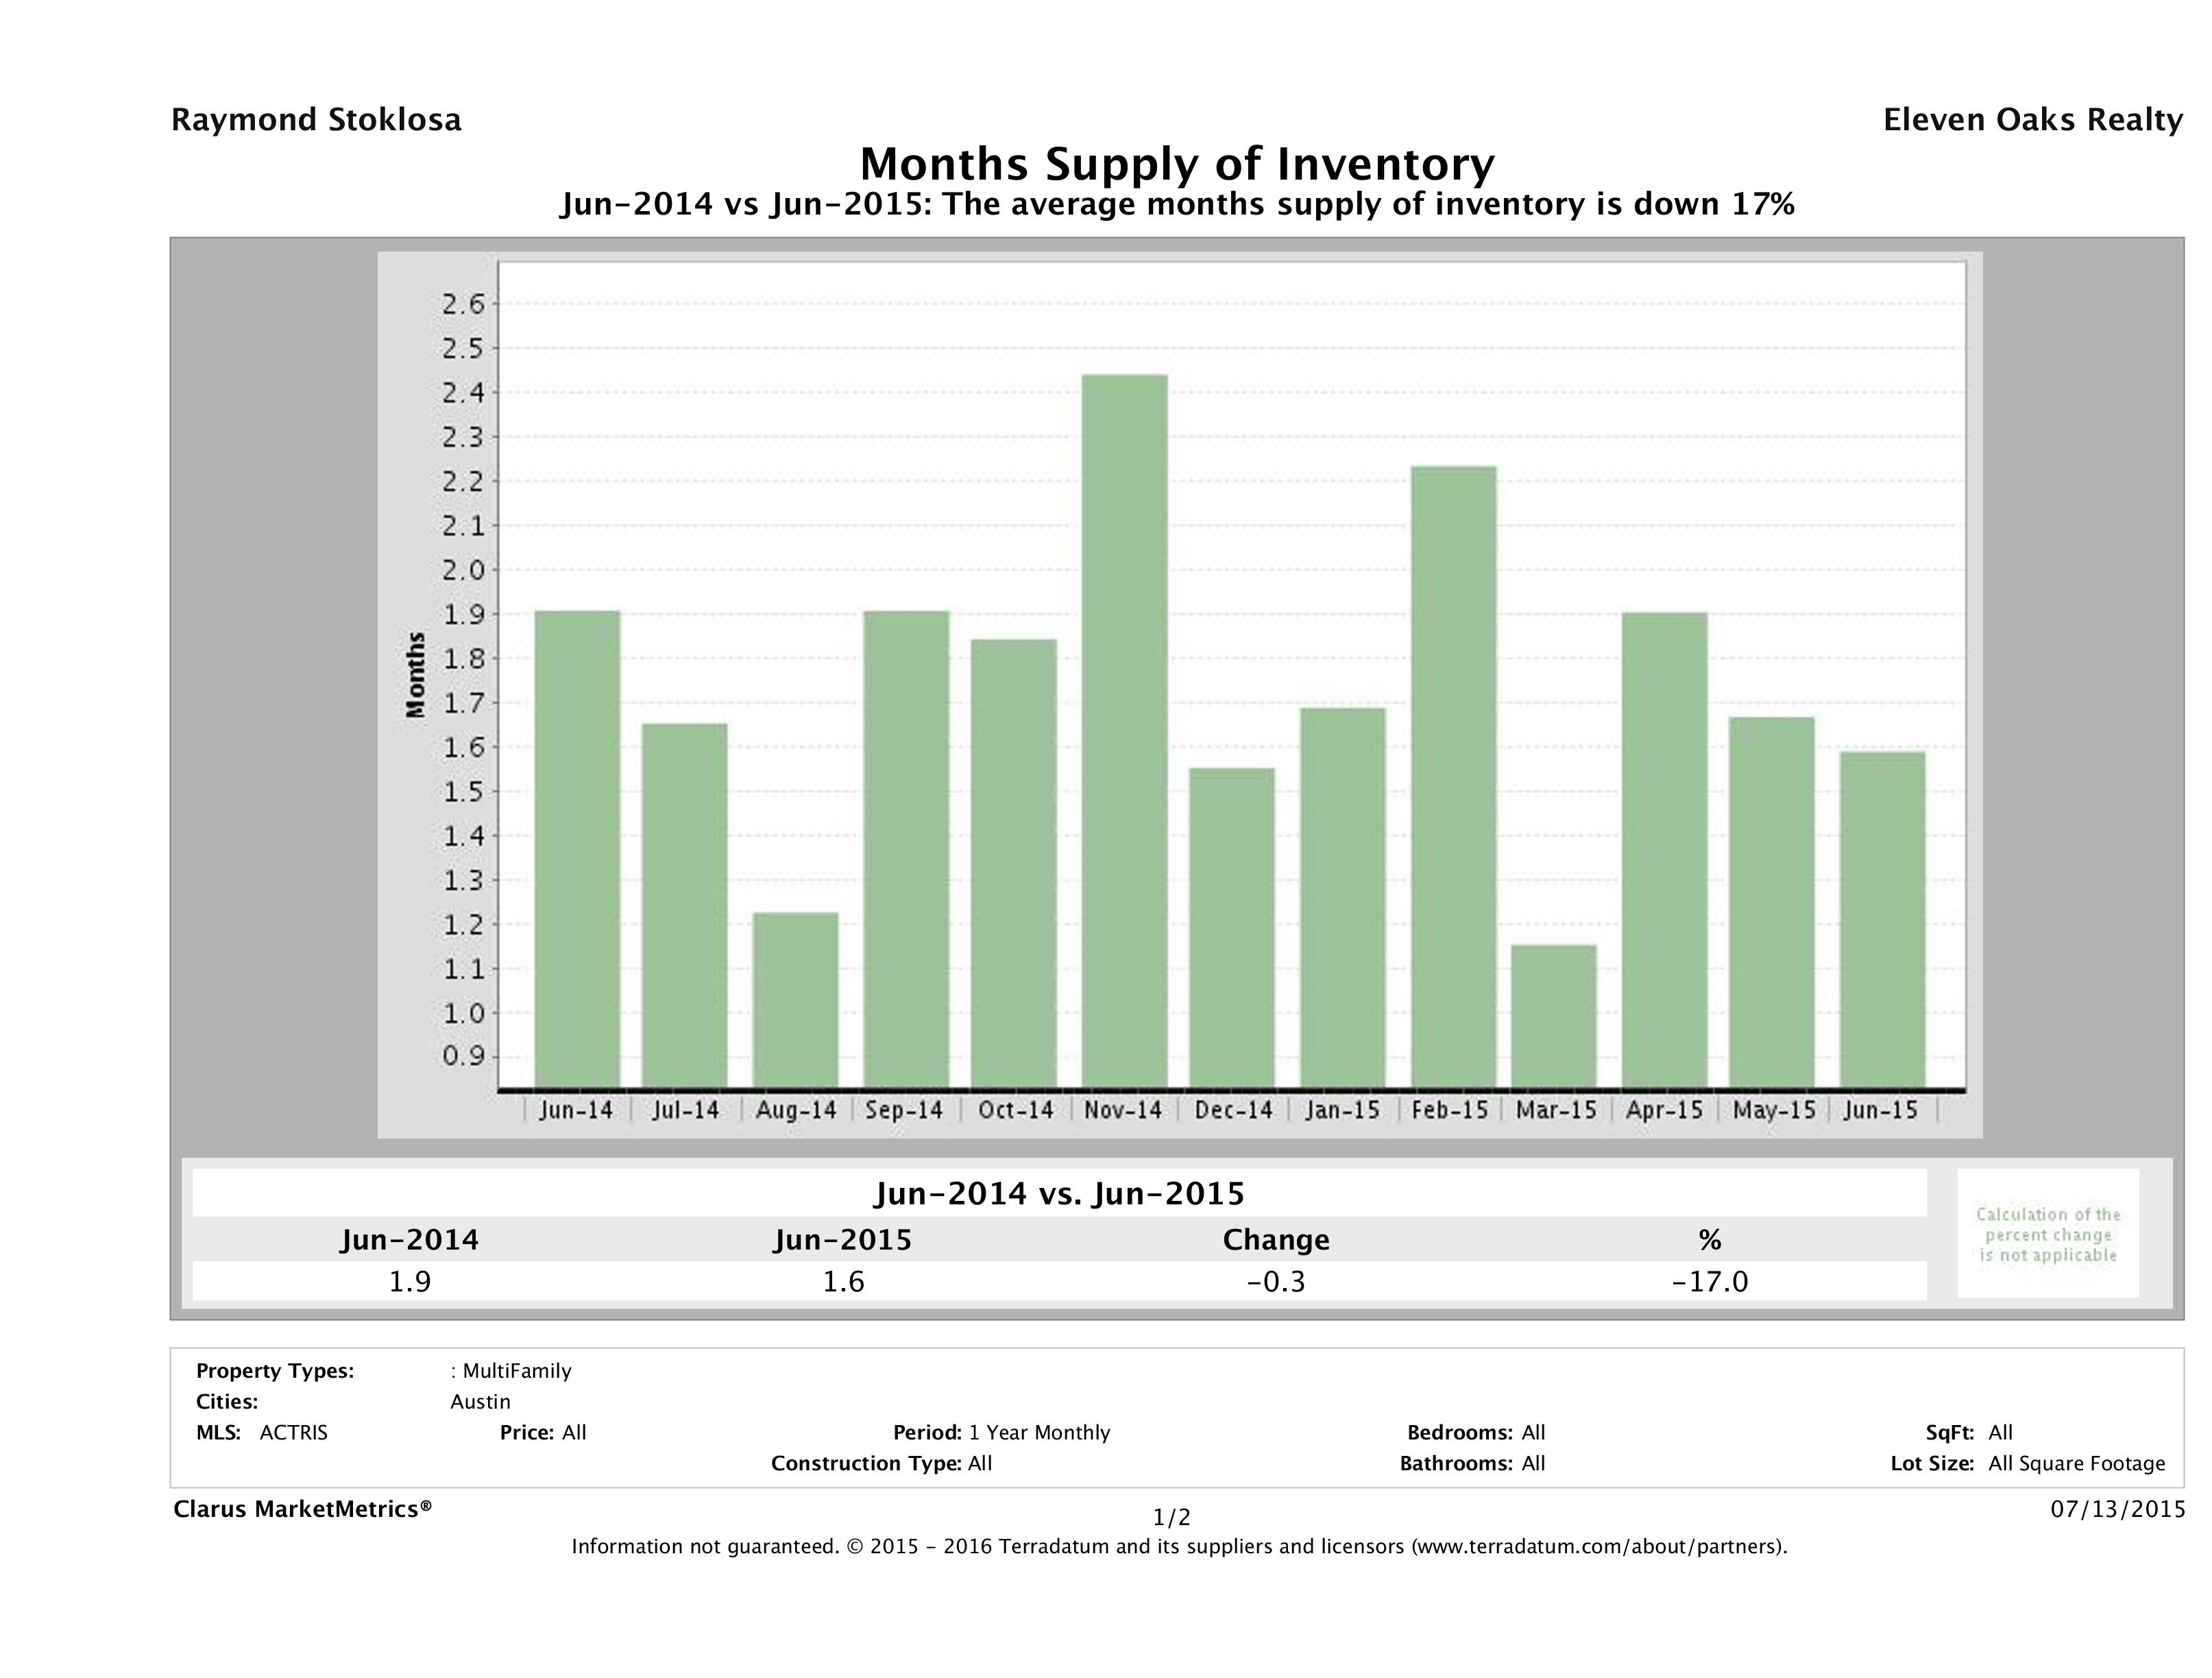
Task: Click the Nov-14 bar in chart
Action: 1124,730
